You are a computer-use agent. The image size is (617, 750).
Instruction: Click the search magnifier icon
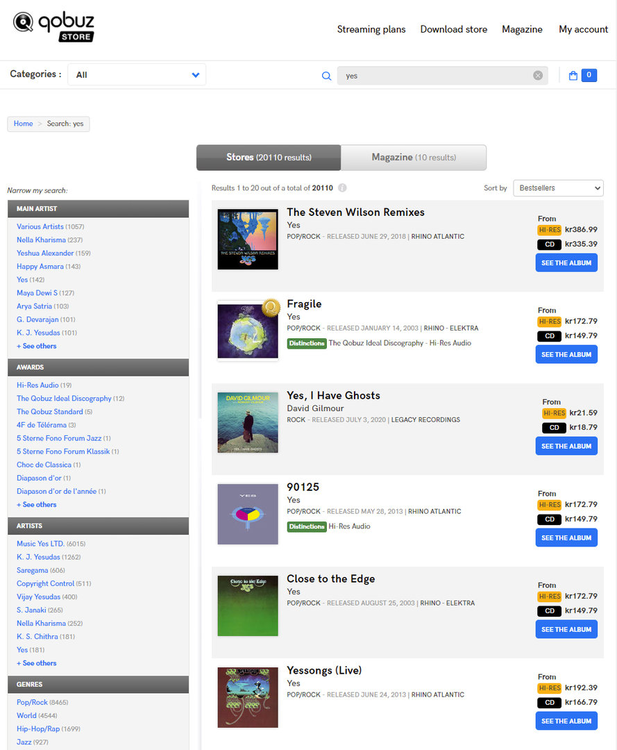coord(326,76)
